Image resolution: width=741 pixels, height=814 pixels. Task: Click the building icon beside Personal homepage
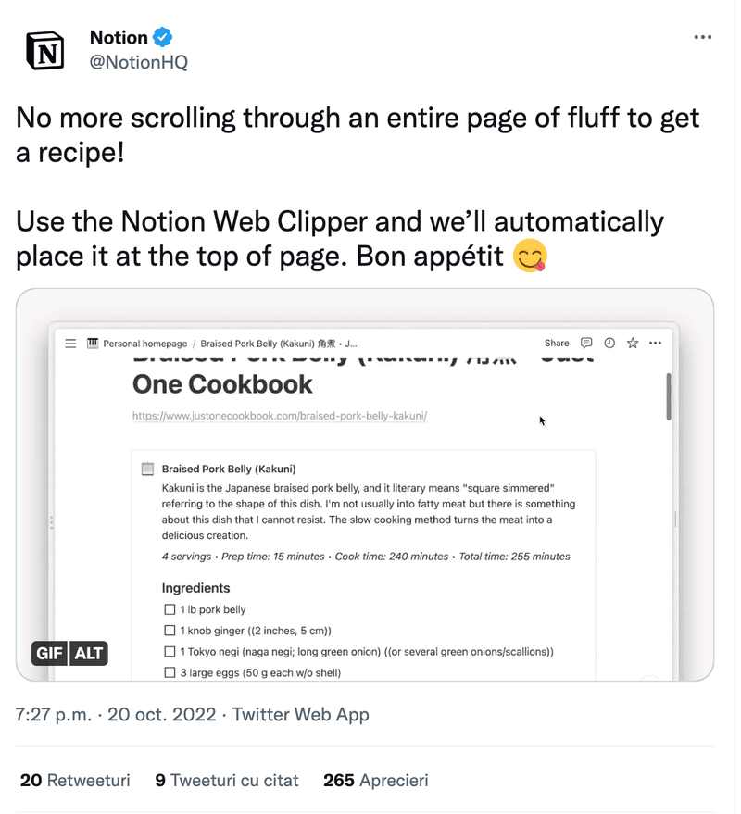93,343
